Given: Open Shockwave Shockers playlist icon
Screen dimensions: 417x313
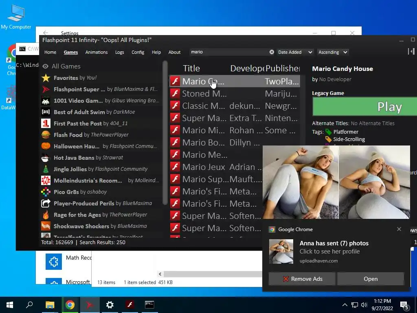Looking at the screenshot, I should 46,226.
